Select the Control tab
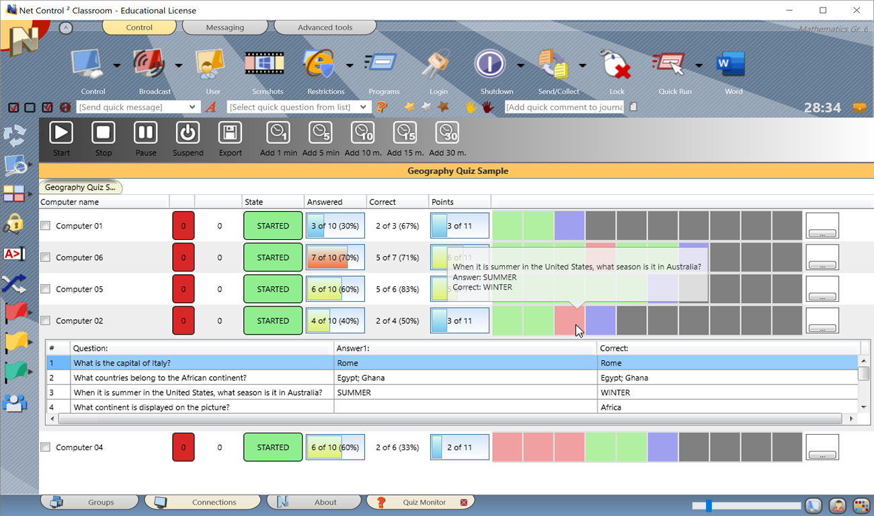 click(139, 28)
